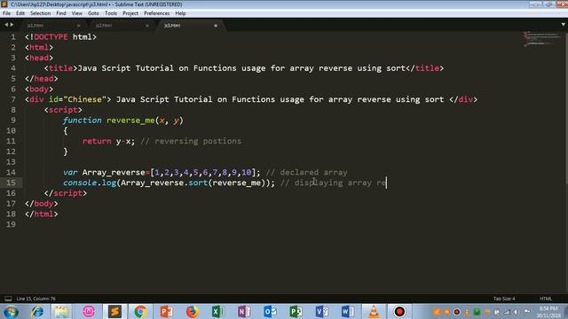The height and width of the screenshot is (319, 568).
Task: Open the pink circular app in taskbar
Action: 89,312
